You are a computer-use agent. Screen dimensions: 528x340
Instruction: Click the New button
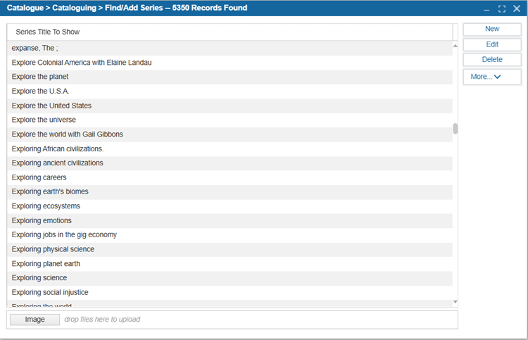[492, 29]
